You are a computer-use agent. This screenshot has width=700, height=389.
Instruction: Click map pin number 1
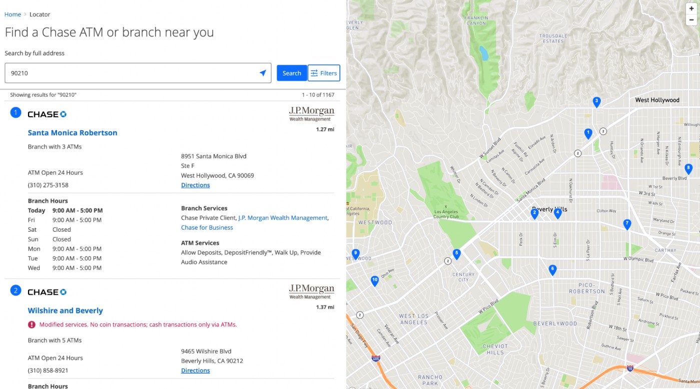coord(588,134)
